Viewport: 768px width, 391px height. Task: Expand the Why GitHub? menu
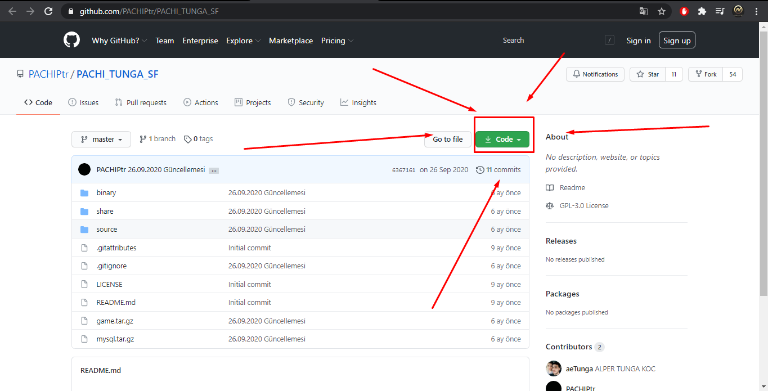click(x=119, y=41)
